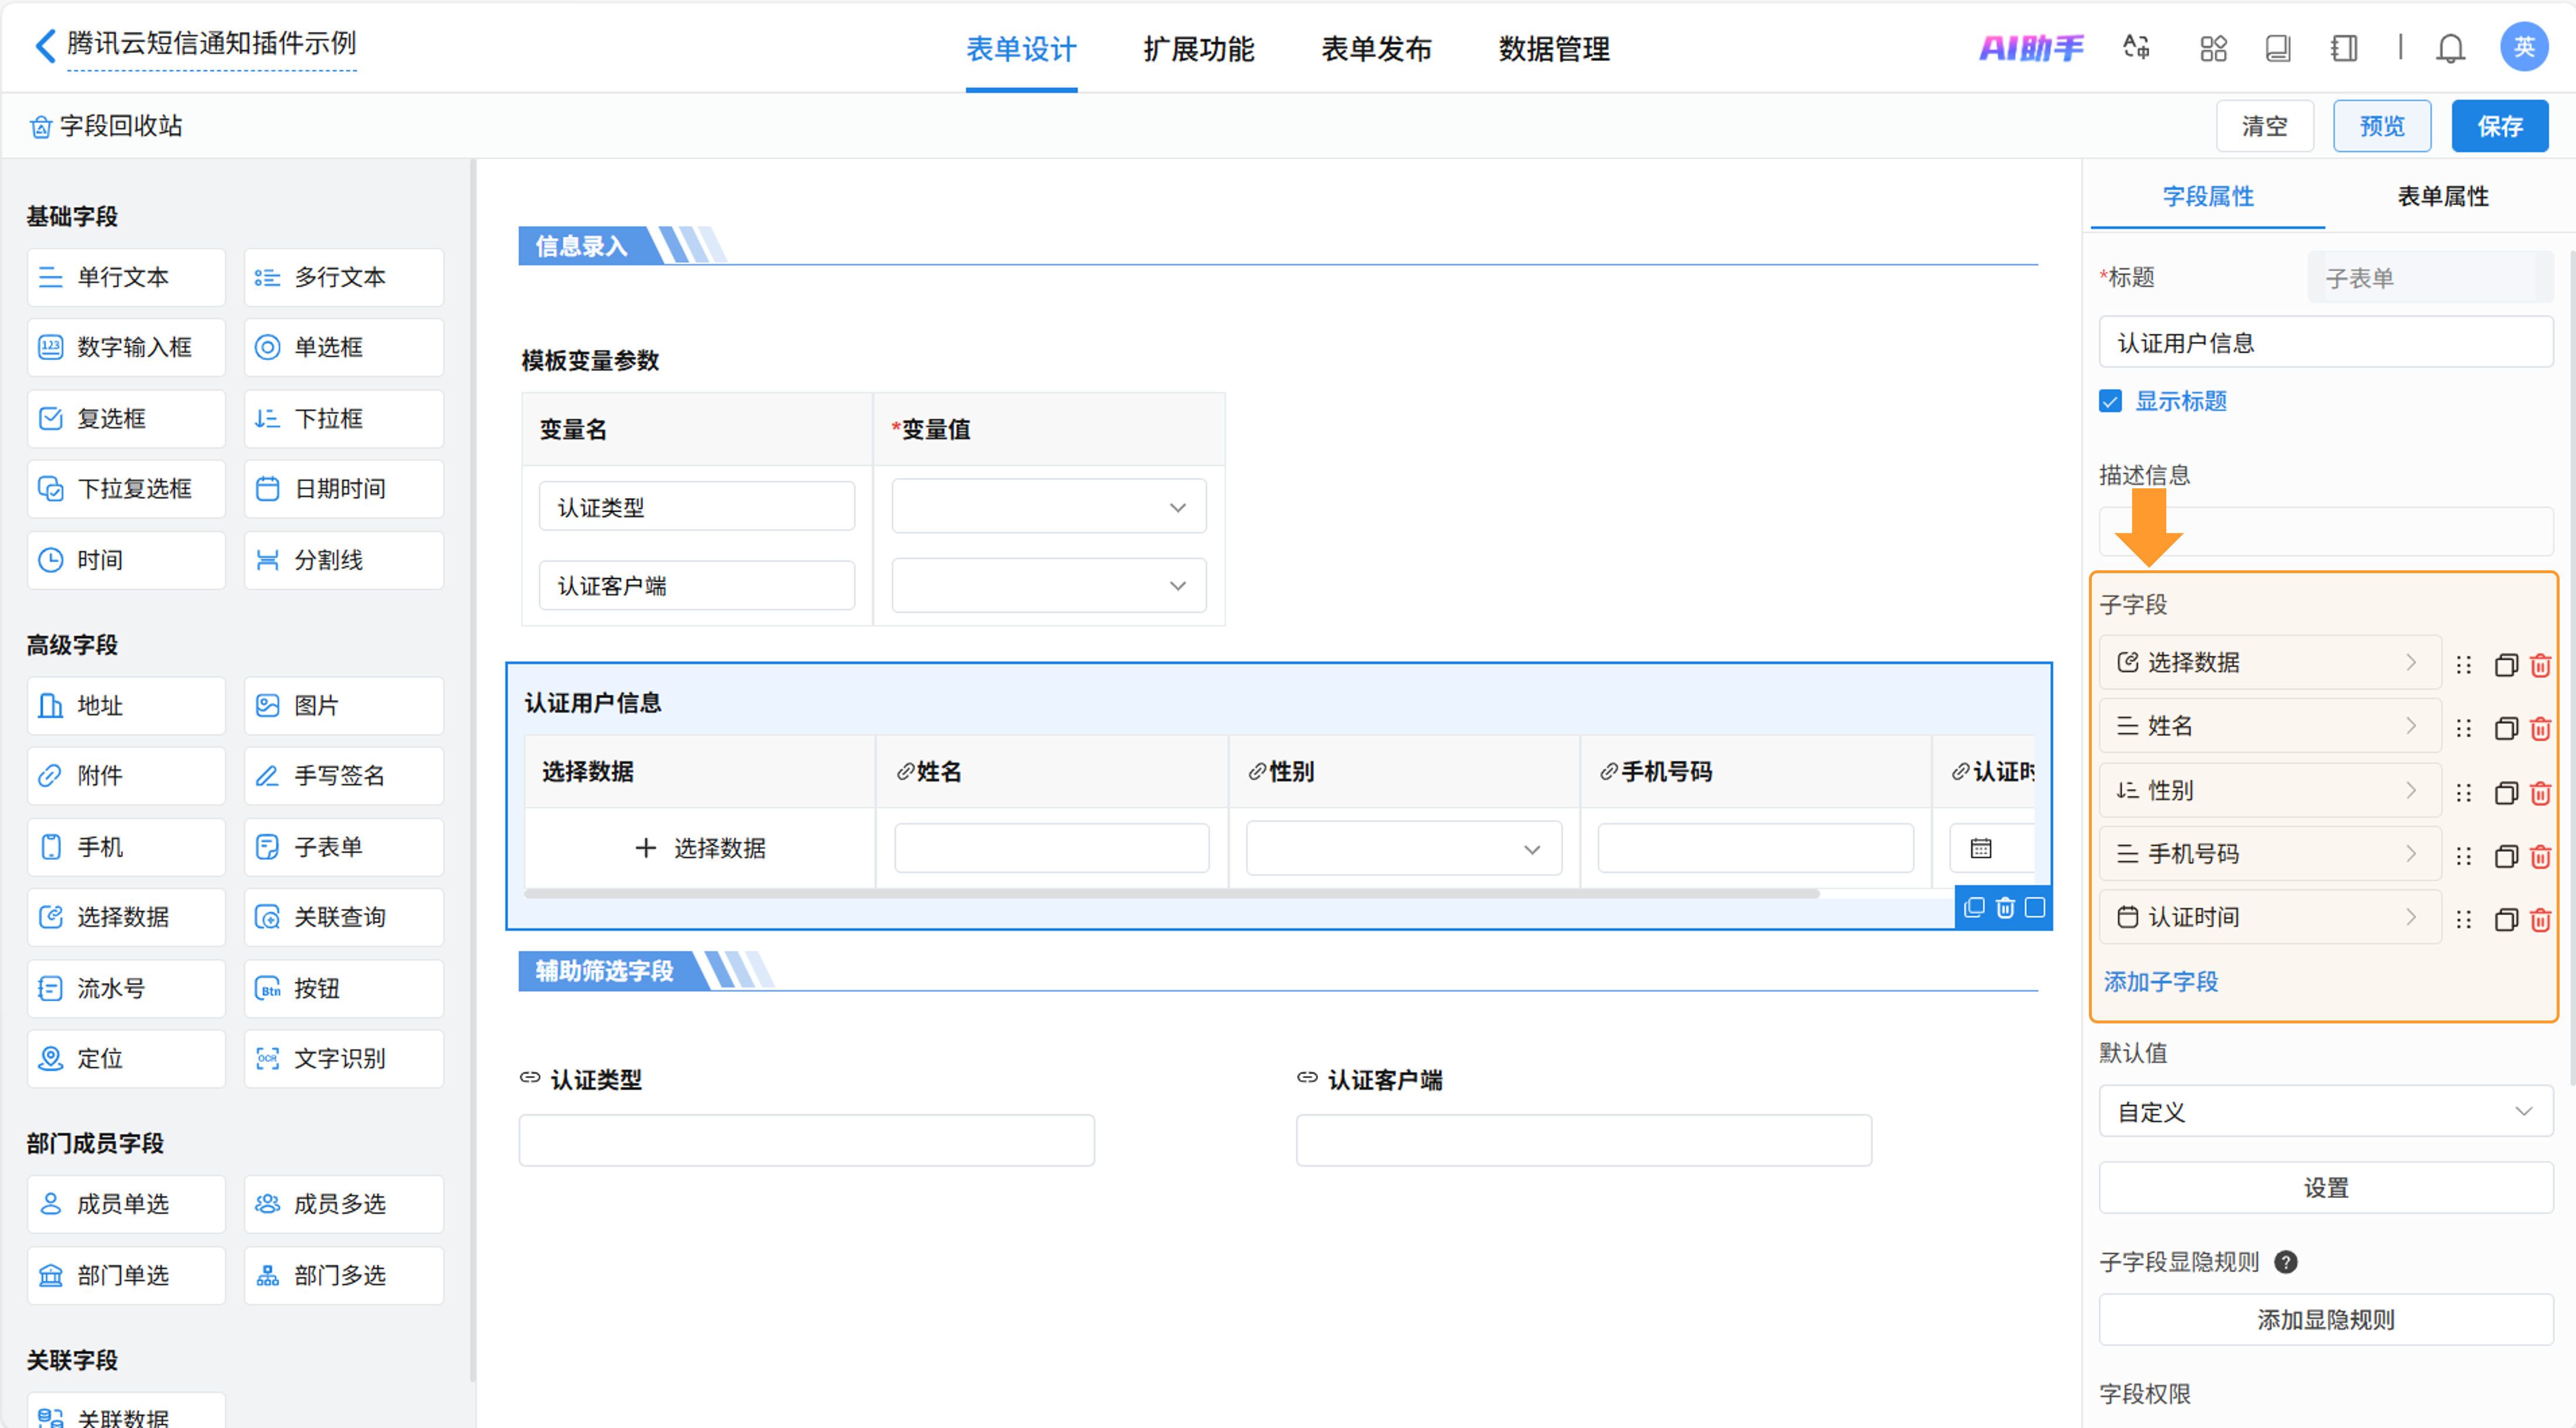
Task: Copy the 选择数据 sub-field using duplicate icon
Action: (x=2506, y=665)
